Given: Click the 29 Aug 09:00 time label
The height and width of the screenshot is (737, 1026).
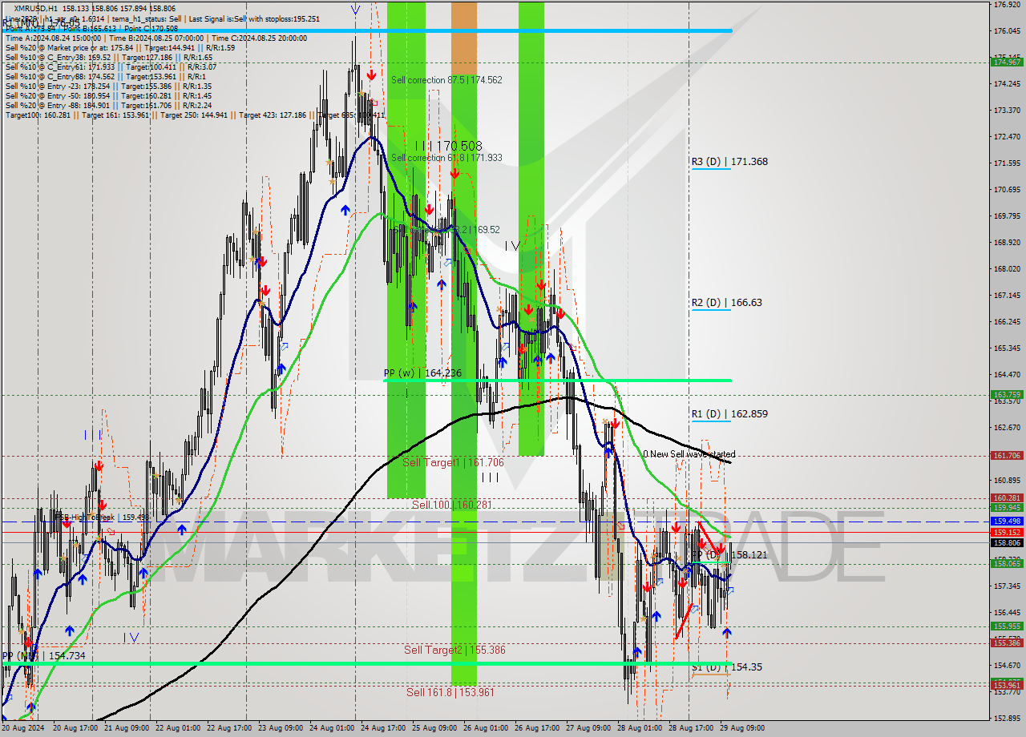Looking at the screenshot, I should (x=741, y=728).
